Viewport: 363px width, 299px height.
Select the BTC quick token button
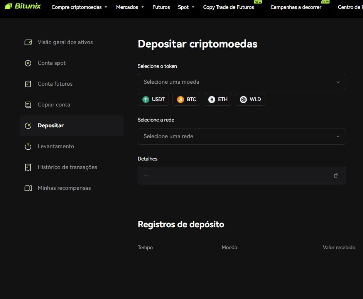pos(186,100)
